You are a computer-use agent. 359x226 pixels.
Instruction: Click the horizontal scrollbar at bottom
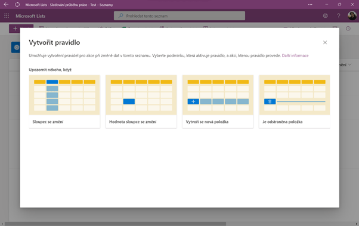click(x=116, y=224)
